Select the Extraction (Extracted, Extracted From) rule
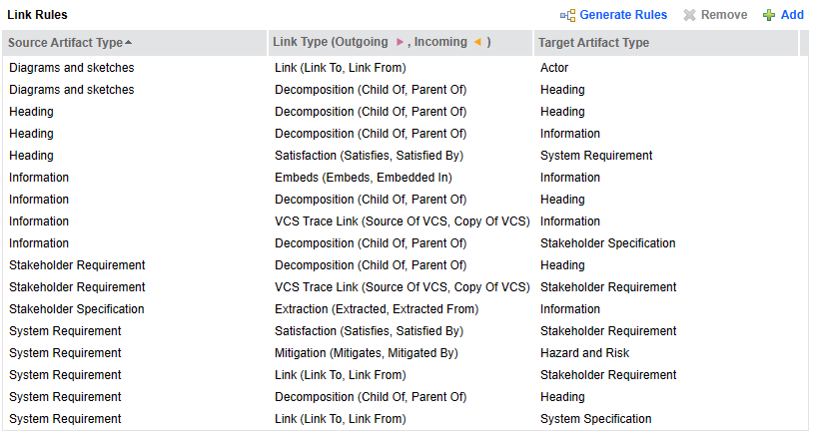Screen dimensions: 815x438 click(377, 309)
